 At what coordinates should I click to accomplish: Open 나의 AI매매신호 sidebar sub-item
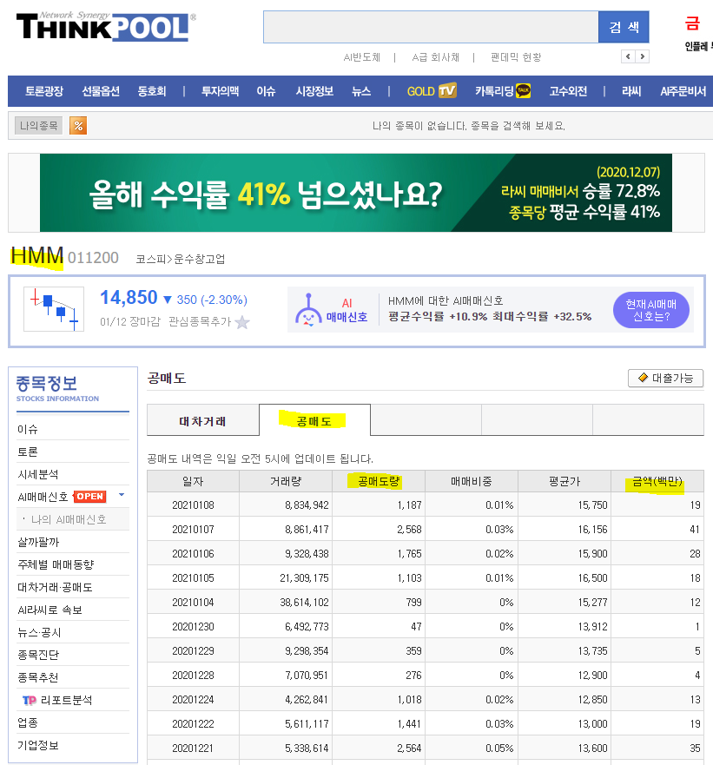(69, 519)
